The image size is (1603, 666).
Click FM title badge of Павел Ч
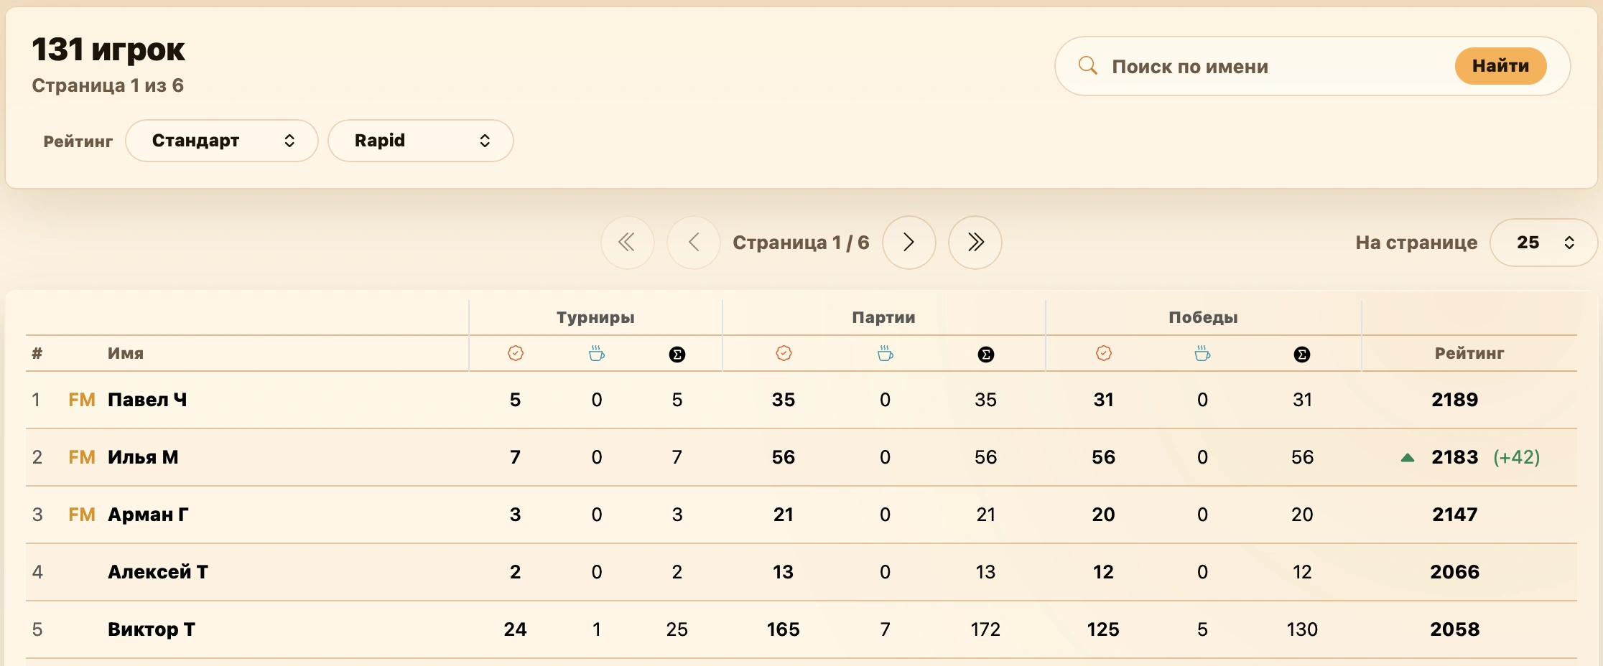[x=82, y=400]
